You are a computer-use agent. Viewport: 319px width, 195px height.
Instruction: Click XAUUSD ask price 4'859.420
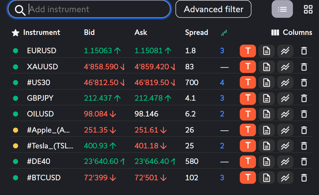pyautogui.click(x=152, y=67)
